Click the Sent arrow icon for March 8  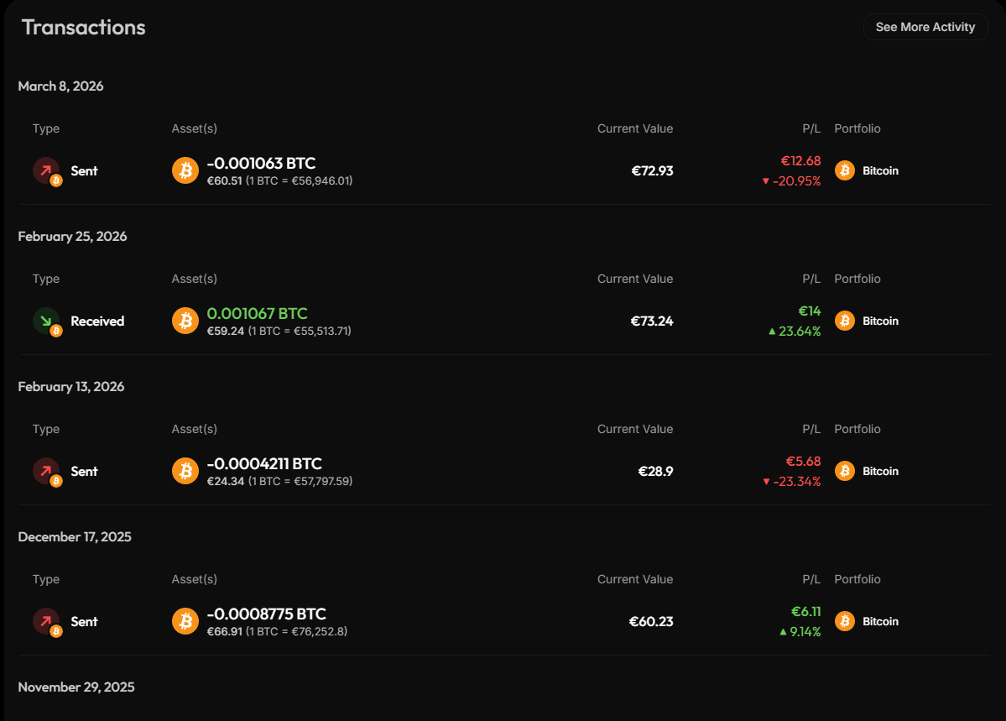tap(46, 170)
